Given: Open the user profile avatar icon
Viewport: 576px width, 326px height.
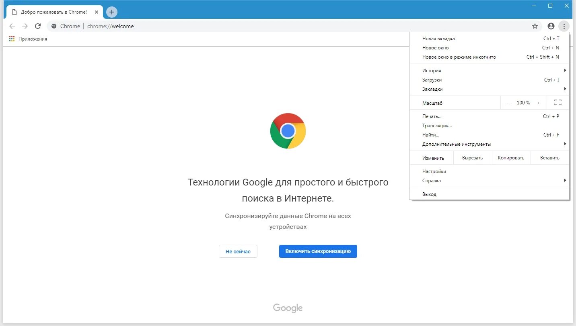Looking at the screenshot, I should [551, 26].
